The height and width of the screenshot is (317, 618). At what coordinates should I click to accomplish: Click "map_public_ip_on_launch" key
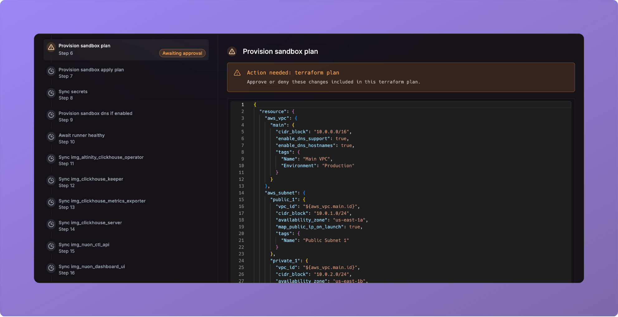pos(310,227)
